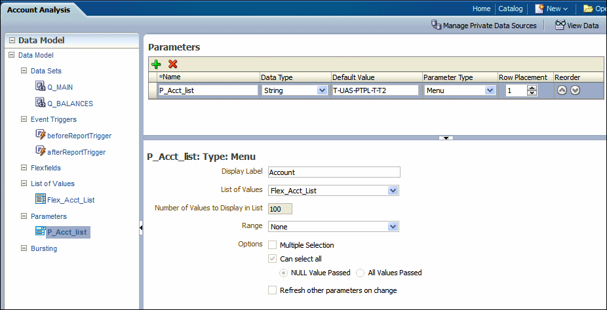Click the green plus add parameter icon
Image resolution: width=607 pixels, height=310 pixels.
[156, 64]
